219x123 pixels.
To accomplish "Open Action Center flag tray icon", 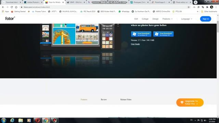I will (198, 120).
